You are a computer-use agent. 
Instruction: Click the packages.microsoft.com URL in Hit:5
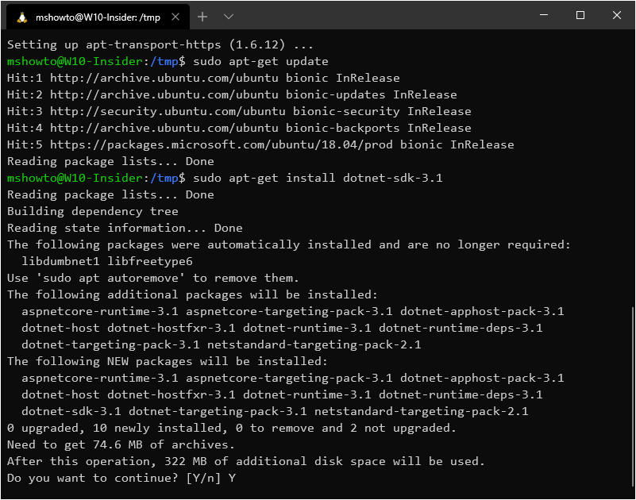pos(222,144)
